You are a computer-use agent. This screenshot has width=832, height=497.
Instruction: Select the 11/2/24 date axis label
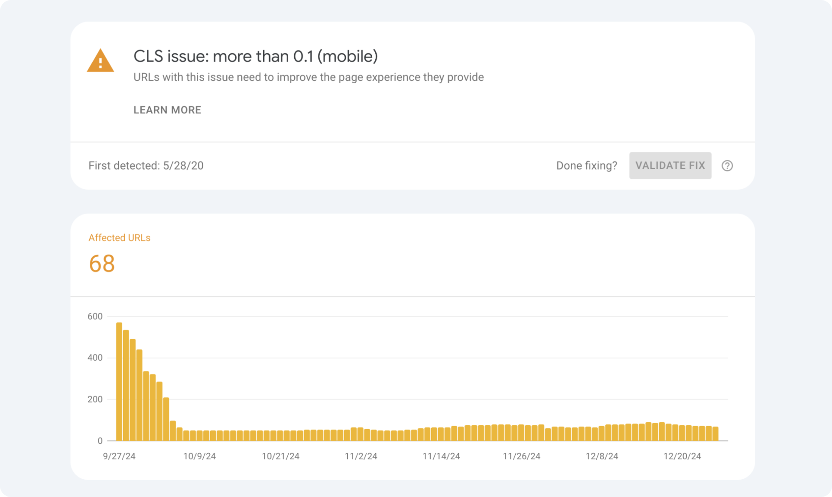click(361, 456)
